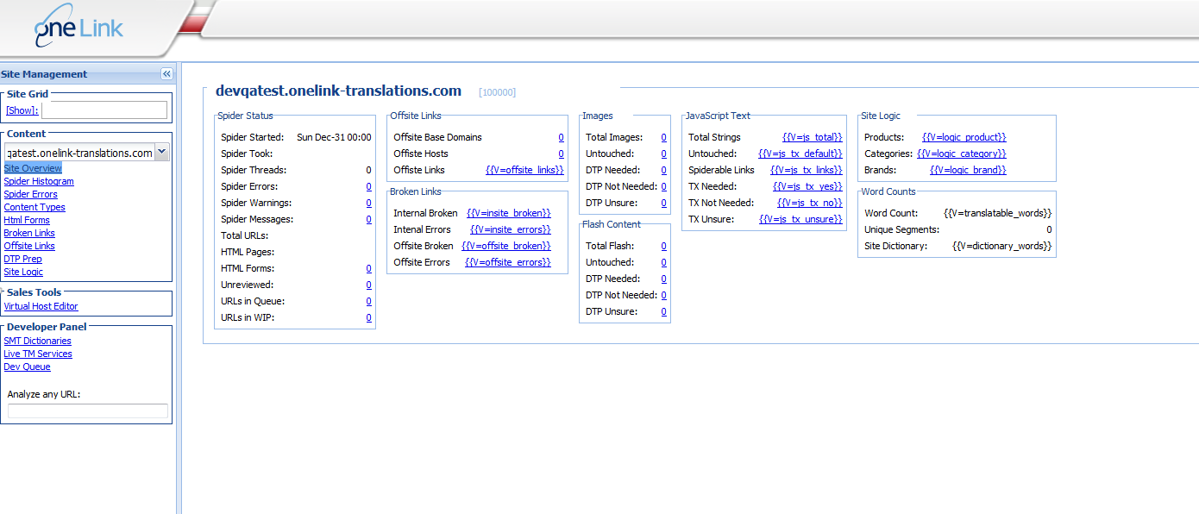Open SMT Dictionaries
Screen dimensions: 1199x514
coord(38,341)
